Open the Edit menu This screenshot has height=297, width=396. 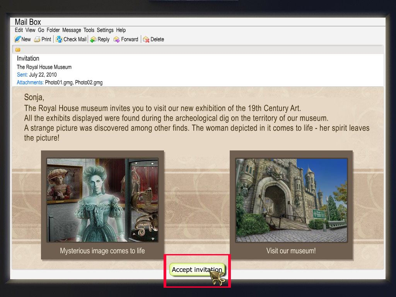coord(19,30)
